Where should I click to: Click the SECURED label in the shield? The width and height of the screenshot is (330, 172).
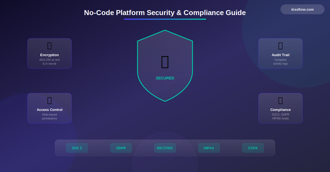click(165, 78)
